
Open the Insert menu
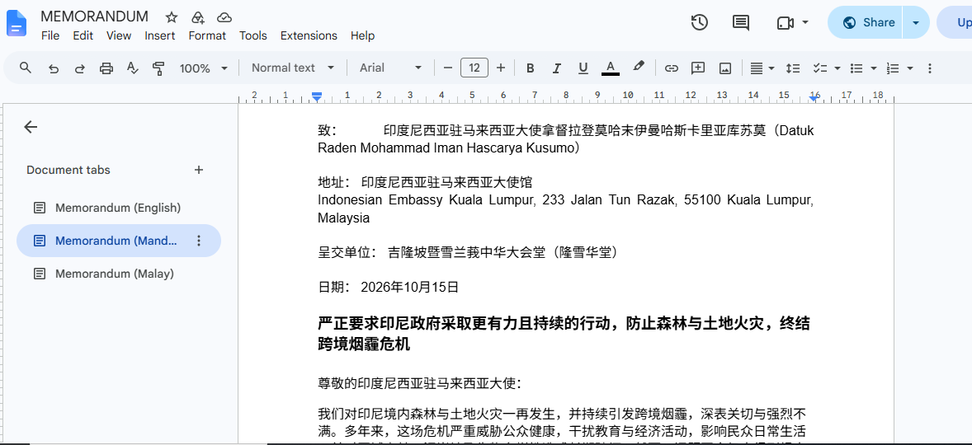pos(160,36)
